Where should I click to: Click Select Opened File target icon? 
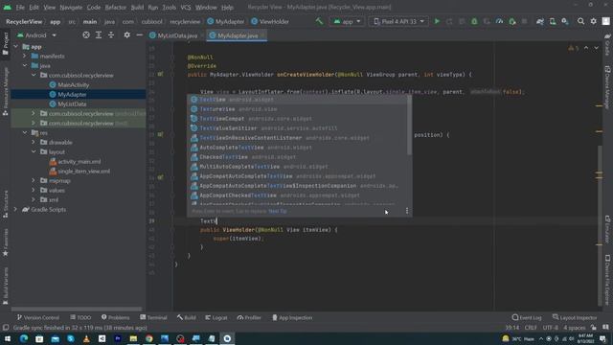point(86,35)
